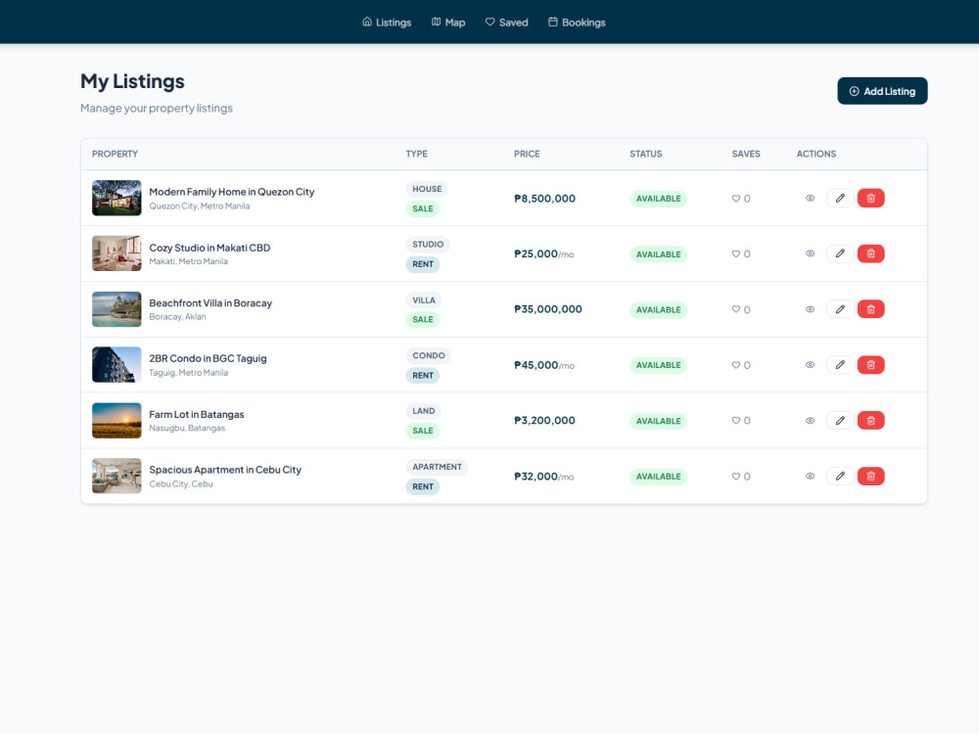Image resolution: width=979 pixels, height=734 pixels.
Task: Click the heart saves icon for Spacious Apartment
Action: tap(735, 477)
